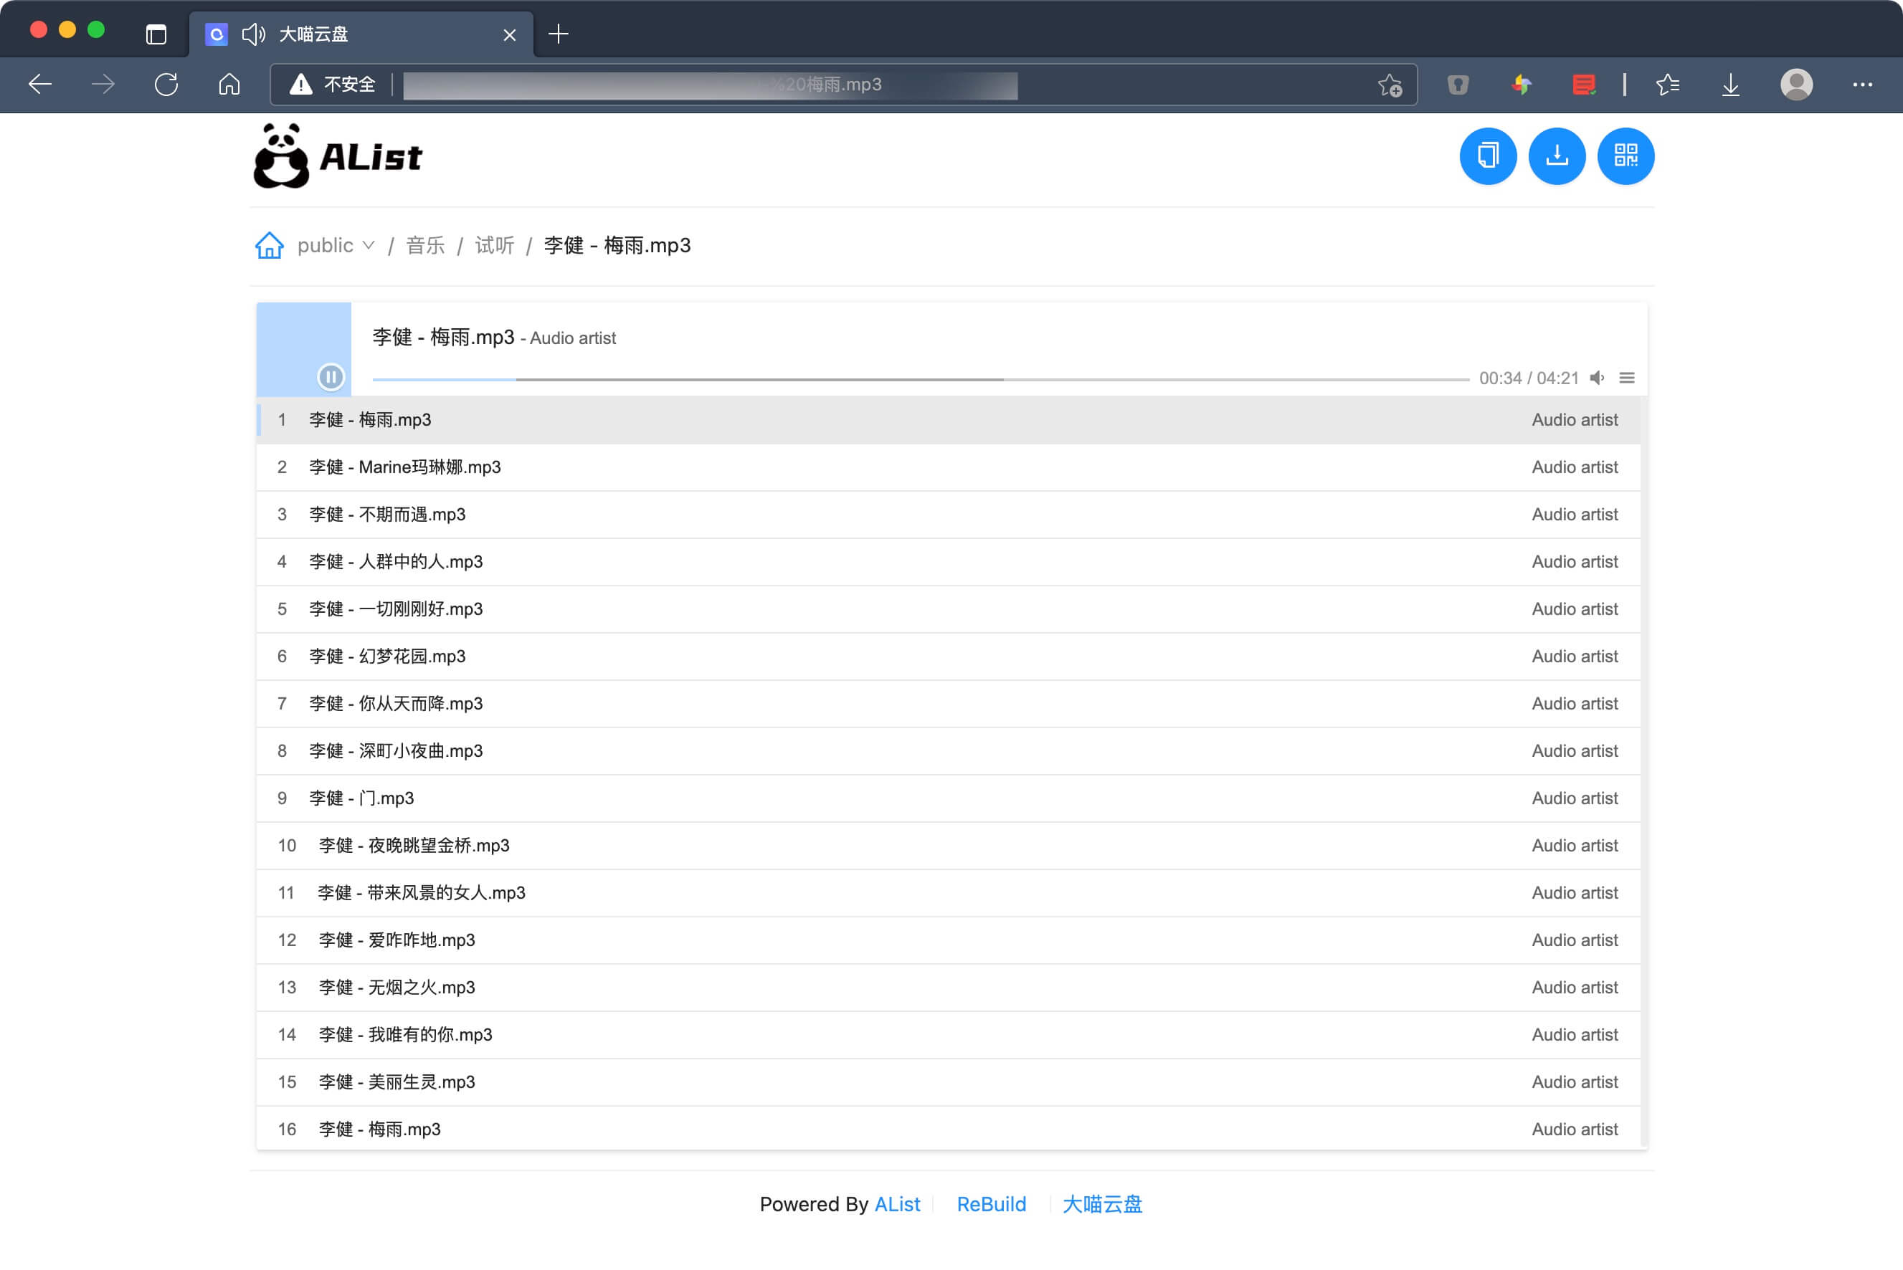Click the 大喵云盘 footer link
The height and width of the screenshot is (1270, 1903).
1103,1204
